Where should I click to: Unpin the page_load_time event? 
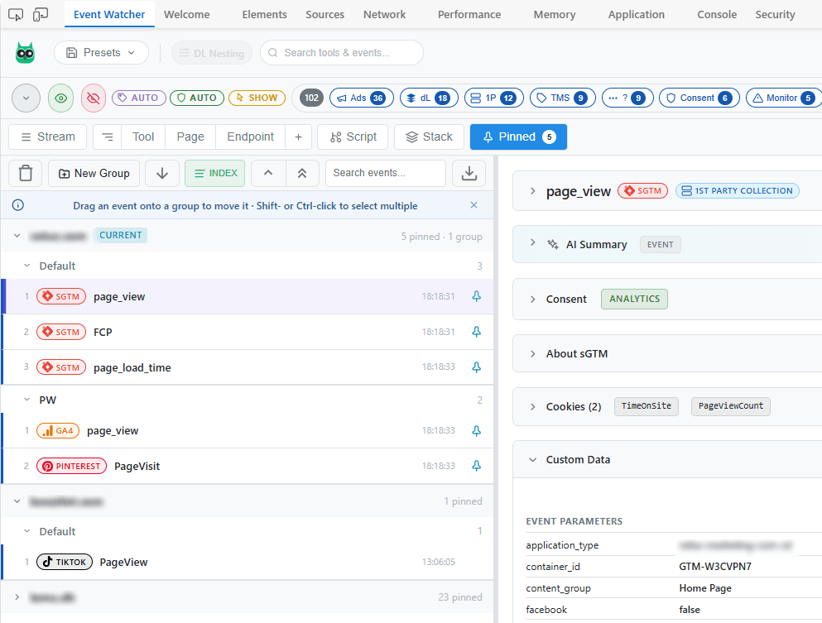coord(477,367)
